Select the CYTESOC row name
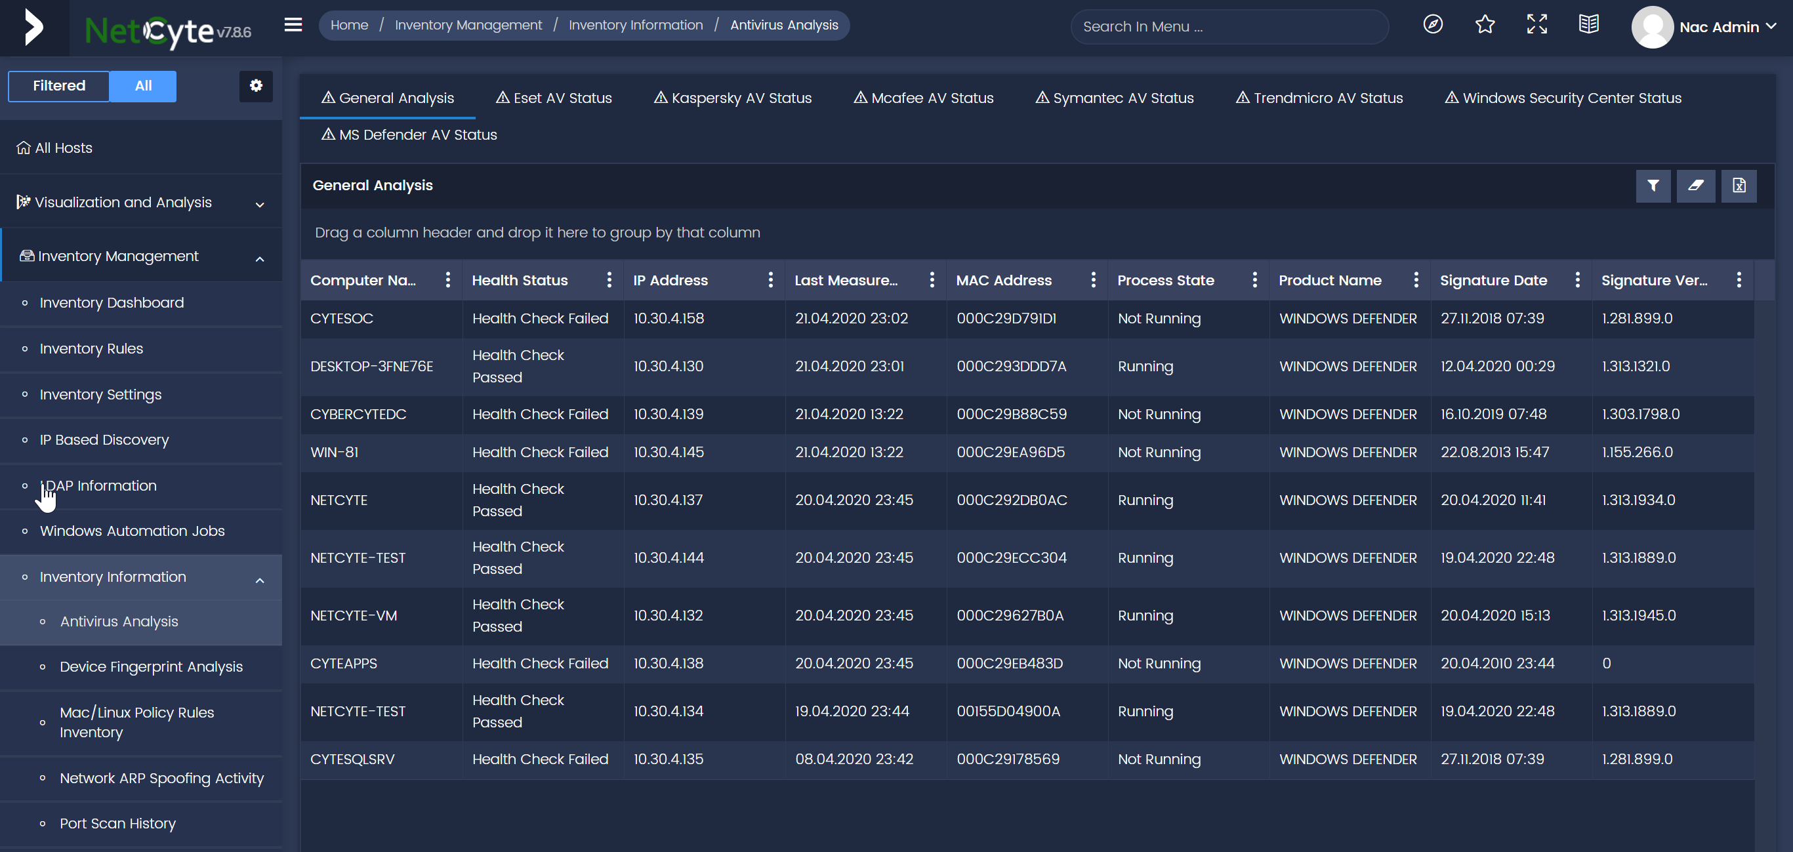 coord(342,318)
